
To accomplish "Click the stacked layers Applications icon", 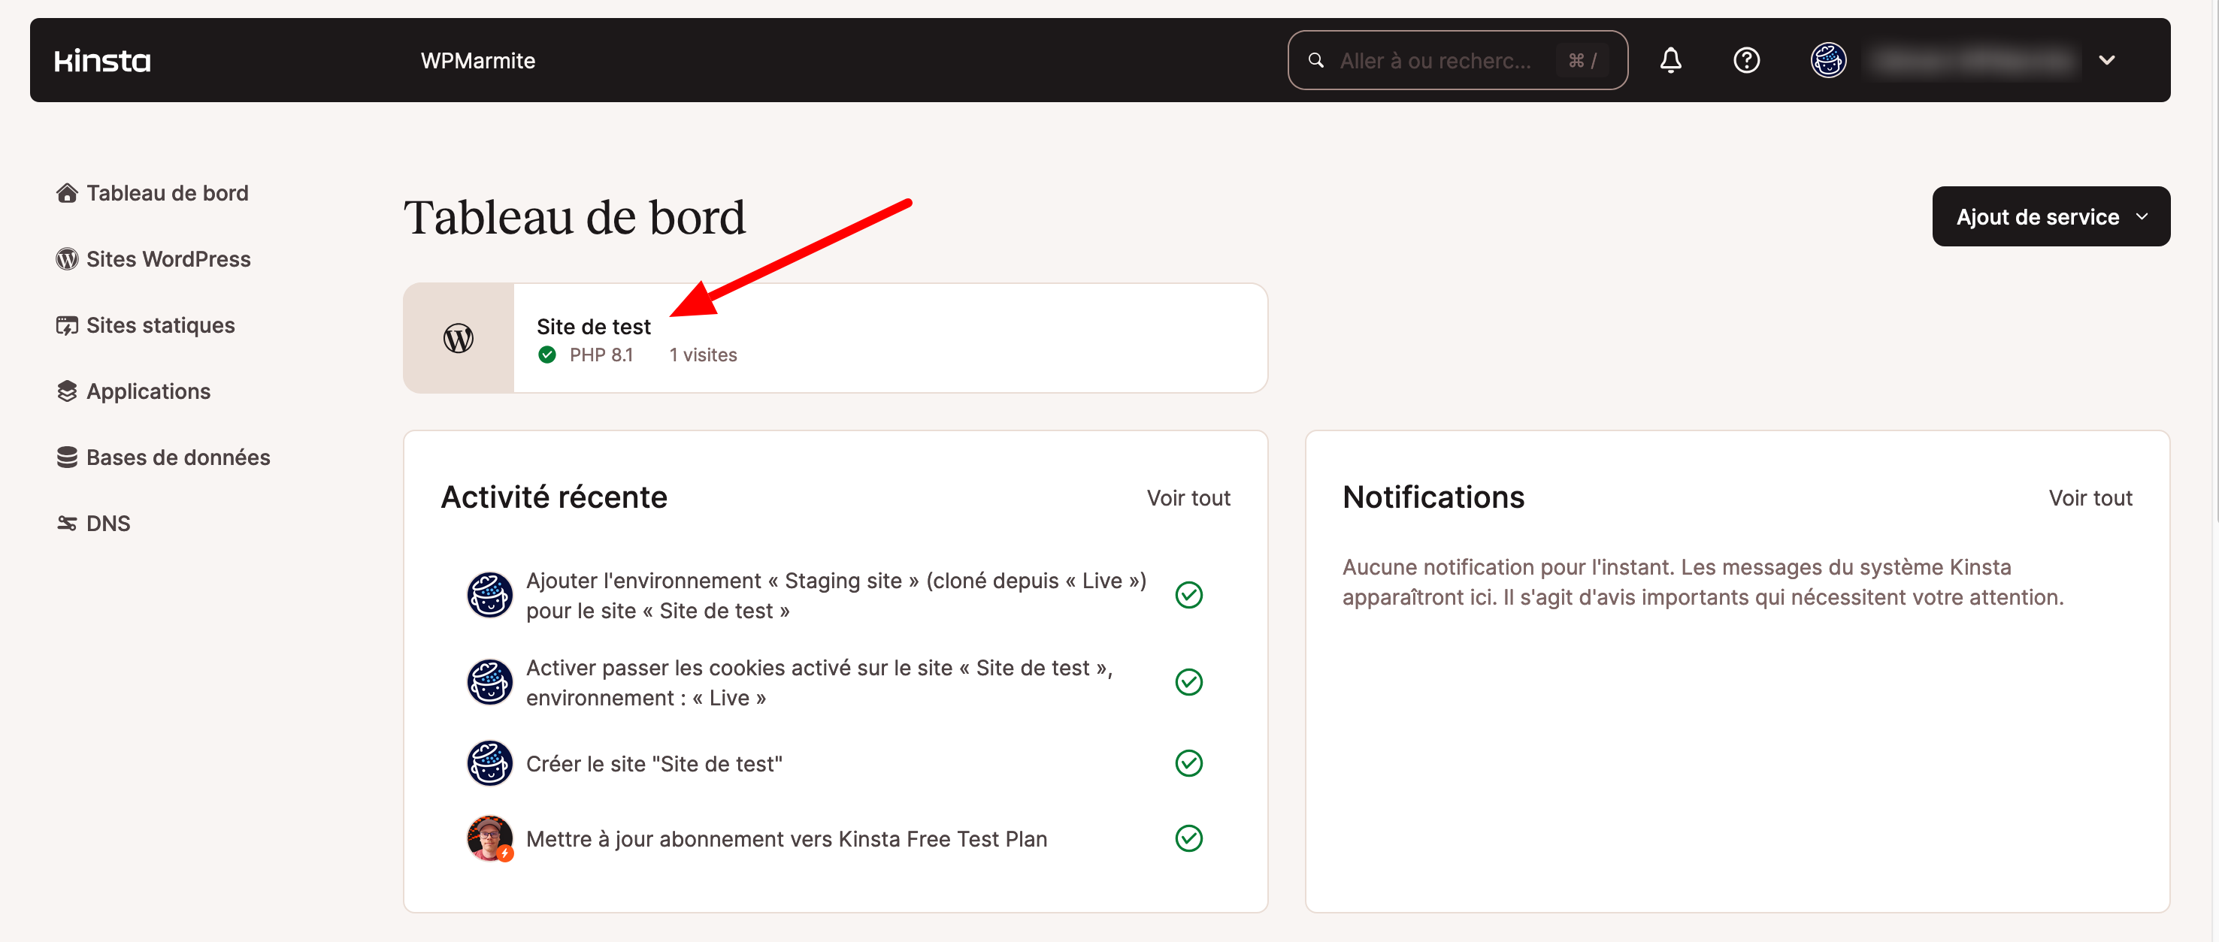I will [x=67, y=391].
